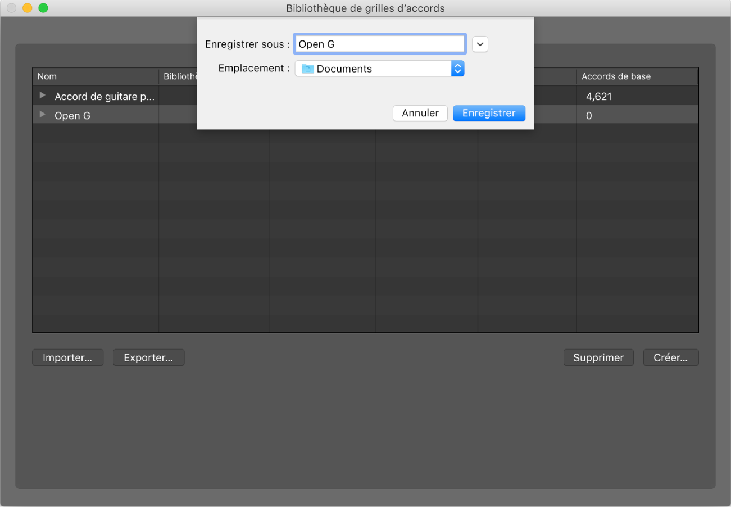
Task: Click the 0 count in Open G row
Action: click(589, 116)
